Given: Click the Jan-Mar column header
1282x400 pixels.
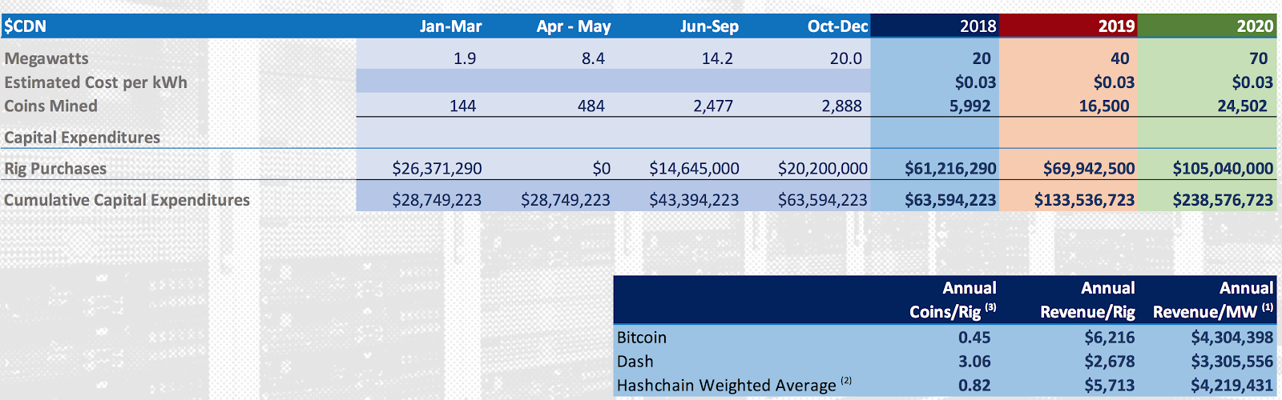Looking at the screenshot, I should [x=450, y=26].
